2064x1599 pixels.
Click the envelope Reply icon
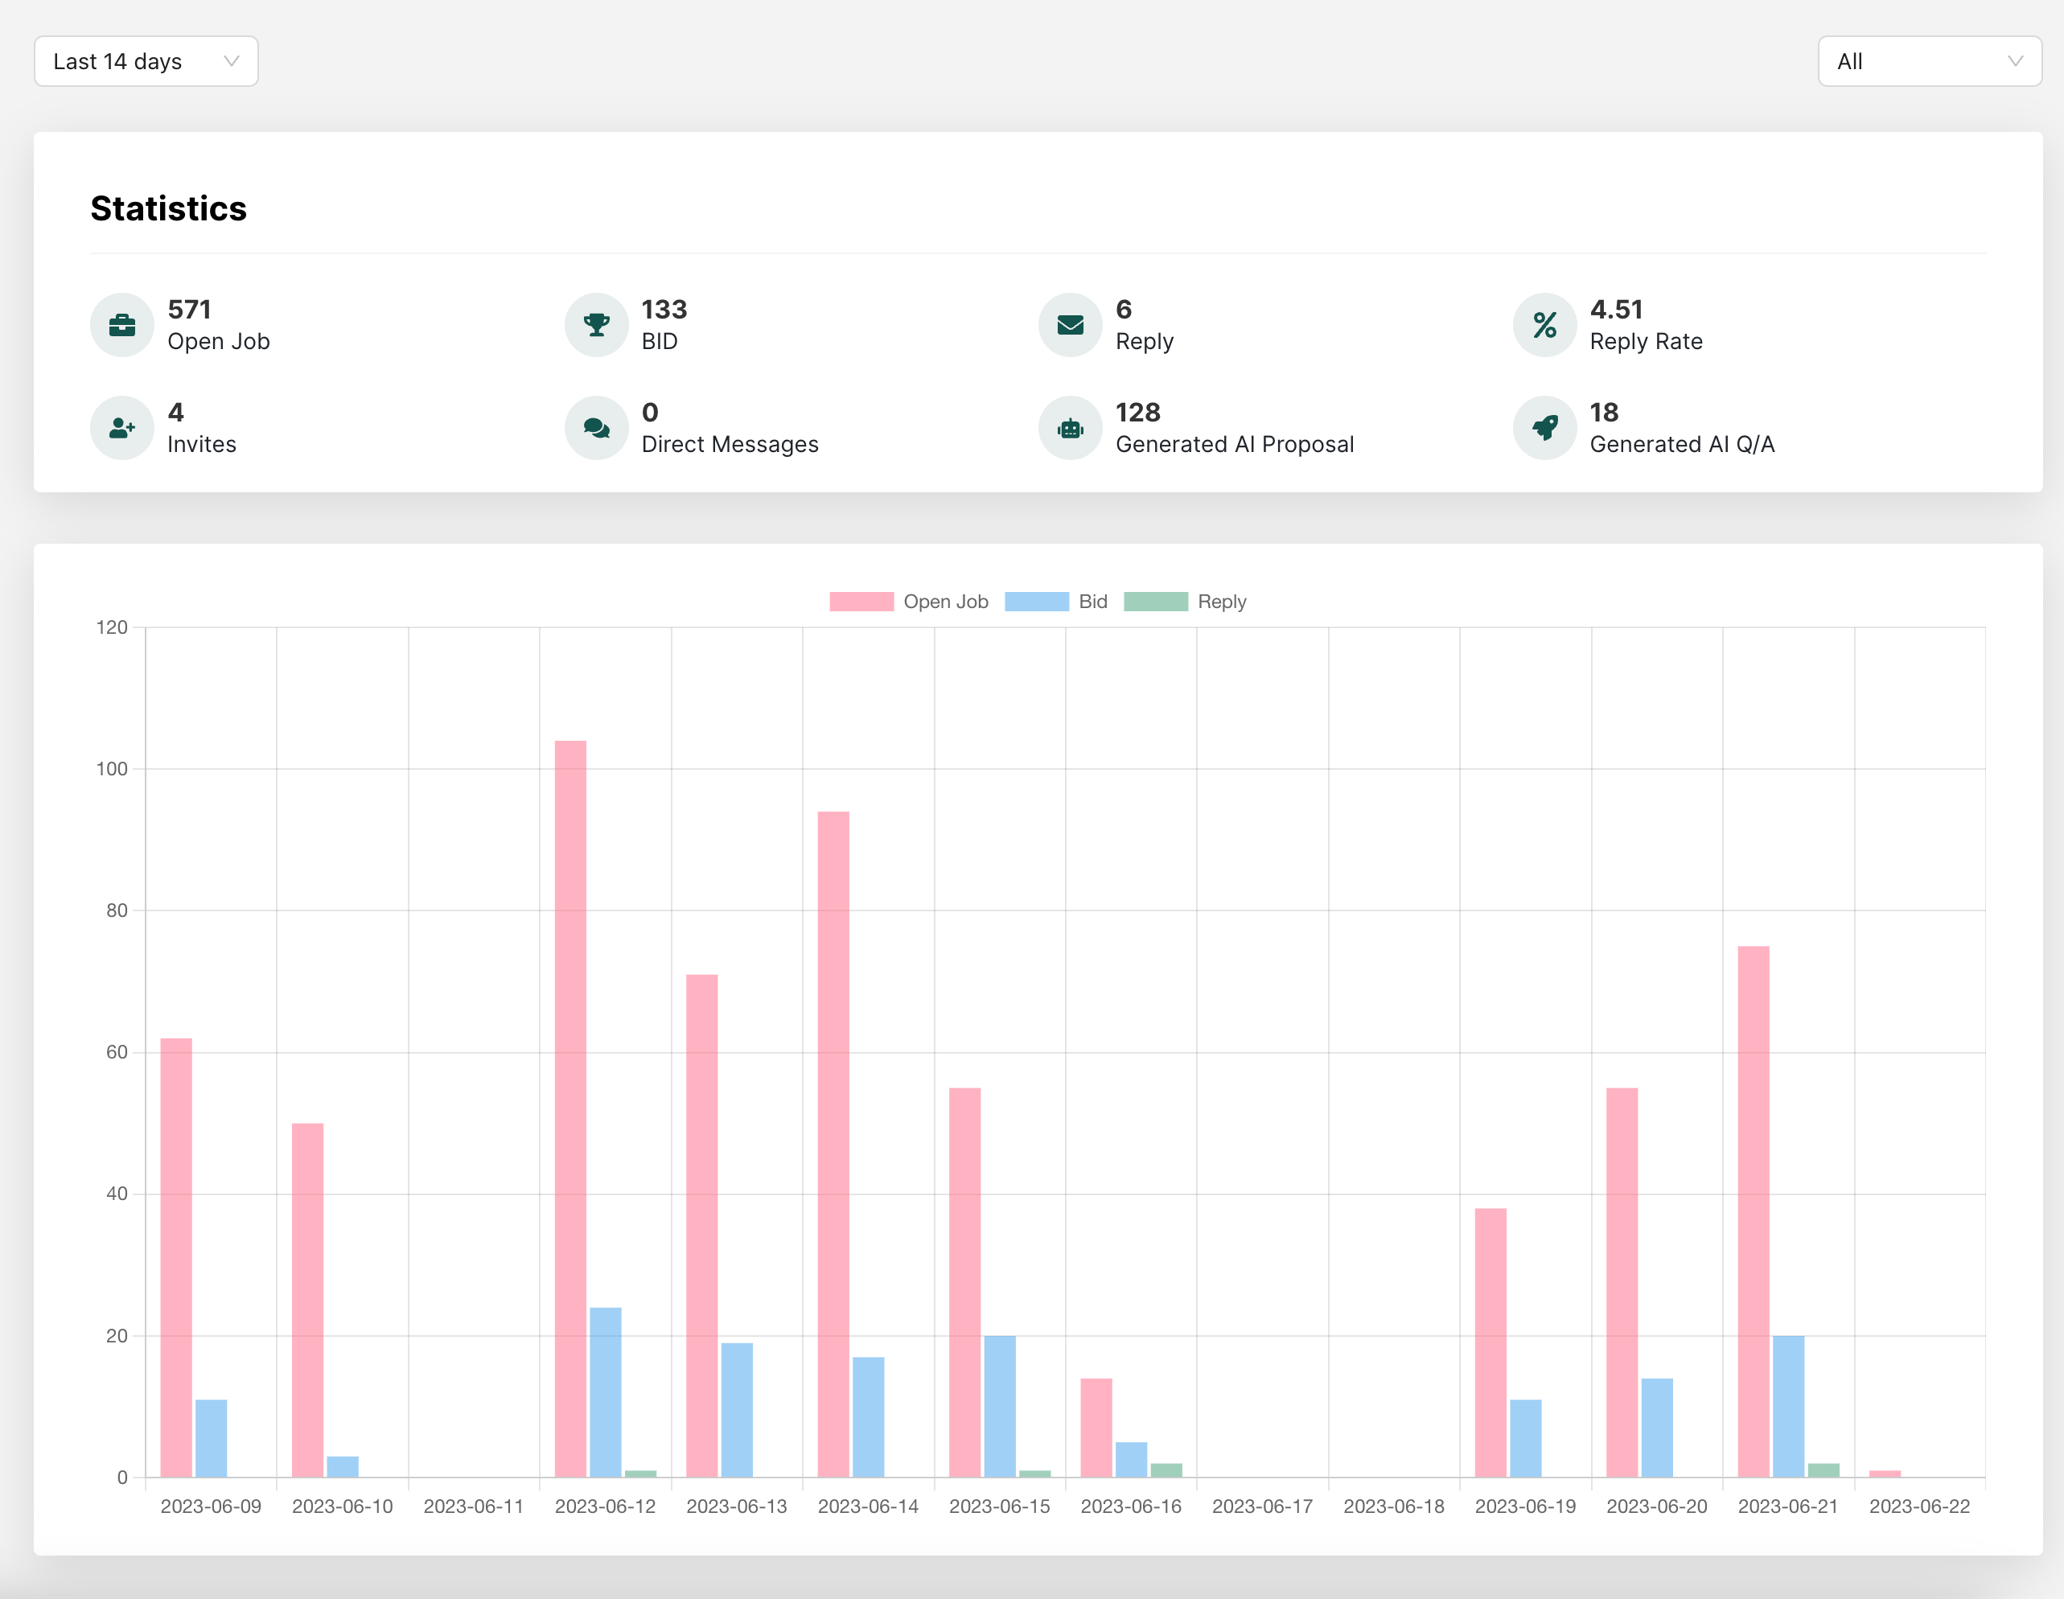[1070, 325]
